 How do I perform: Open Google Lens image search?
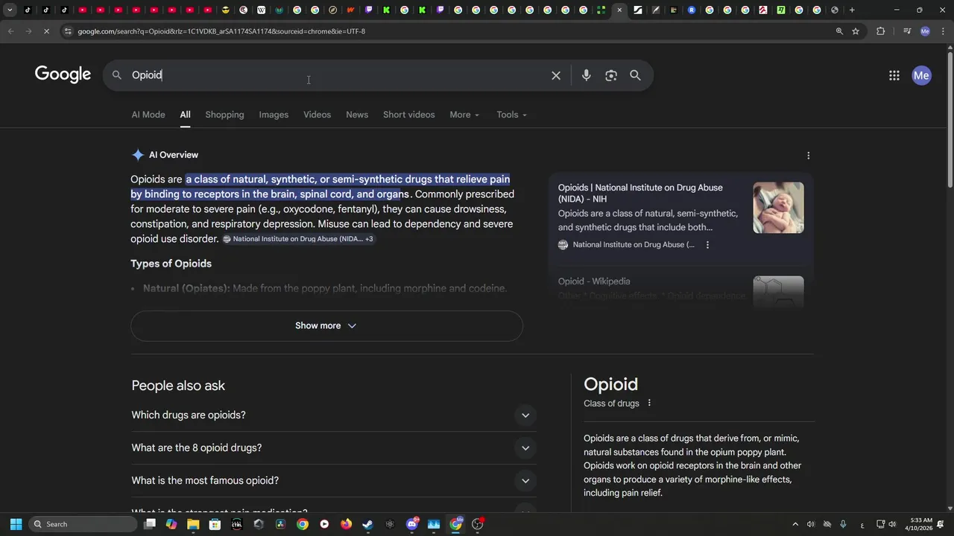coord(611,75)
